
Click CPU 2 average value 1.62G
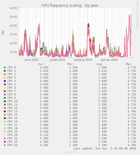point(103,74)
